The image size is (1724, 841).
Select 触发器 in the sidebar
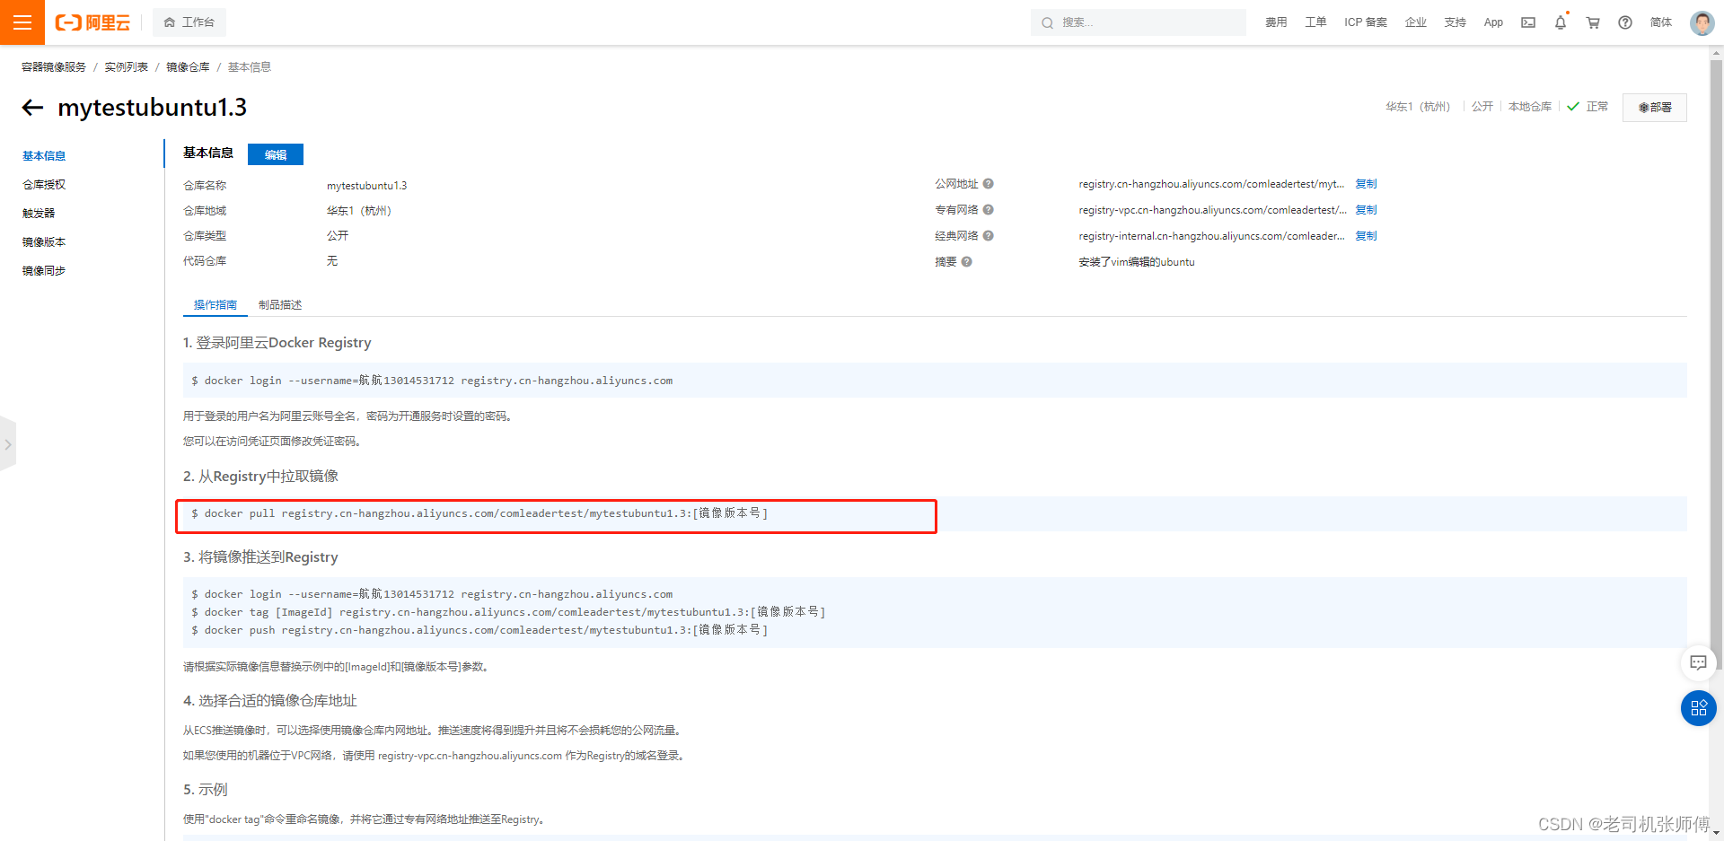39,214
